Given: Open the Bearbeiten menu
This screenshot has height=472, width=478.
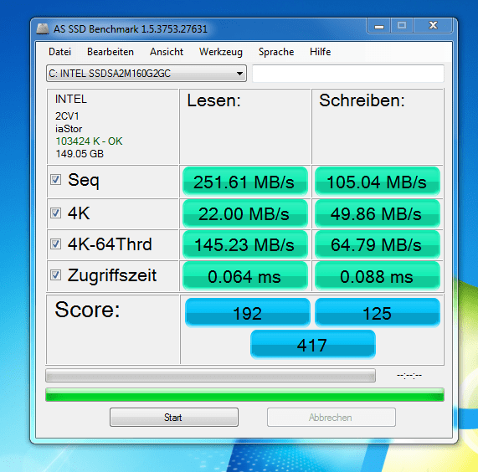Looking at the screenshot, I should (111, 52).
